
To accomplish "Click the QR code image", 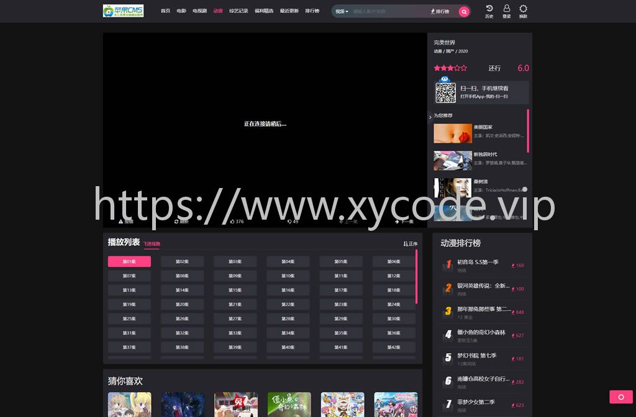I will [x=445, y=92].
